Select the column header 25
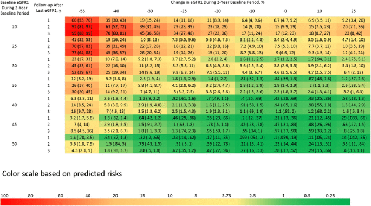371x206 pixels. click(353, 11)
